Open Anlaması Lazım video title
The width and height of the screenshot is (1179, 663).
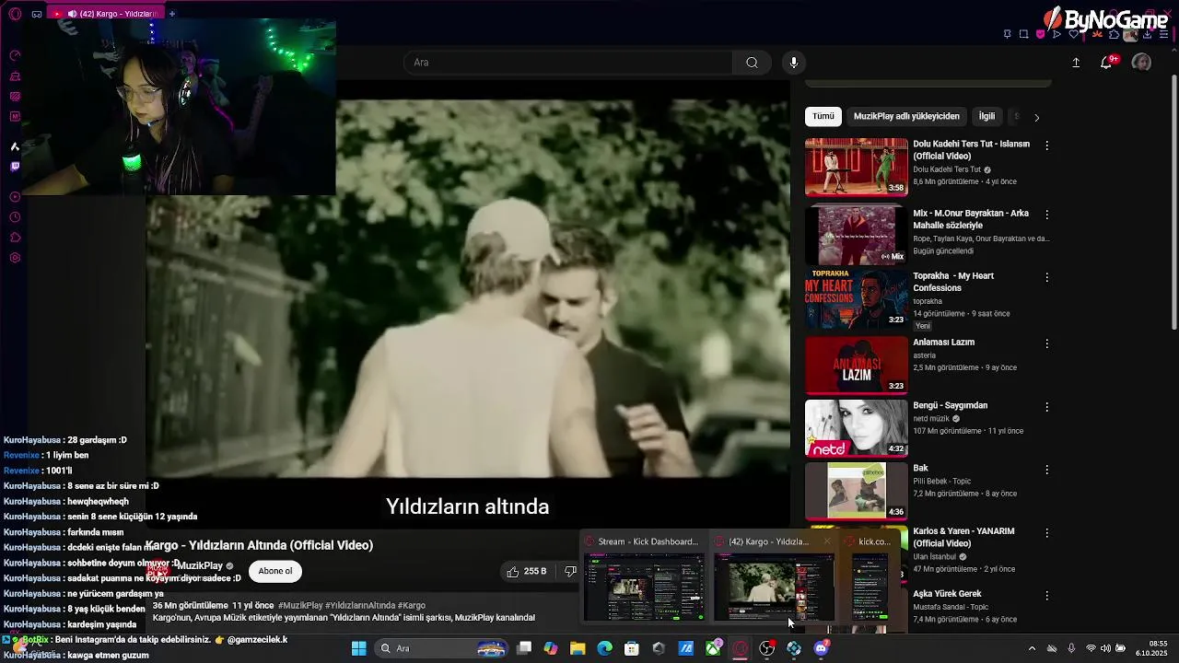click(943, 343)
